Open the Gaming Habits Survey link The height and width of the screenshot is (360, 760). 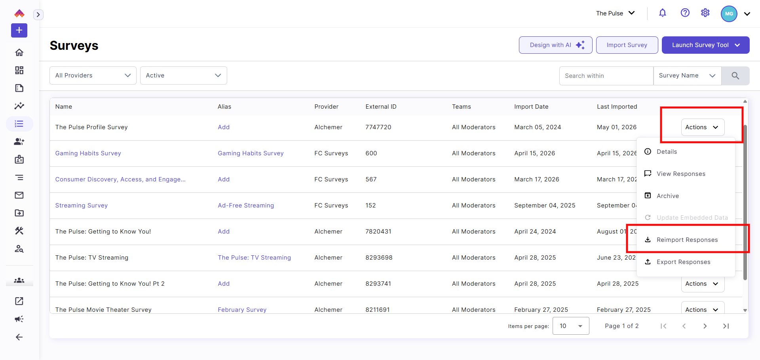[x=88, y=153]
